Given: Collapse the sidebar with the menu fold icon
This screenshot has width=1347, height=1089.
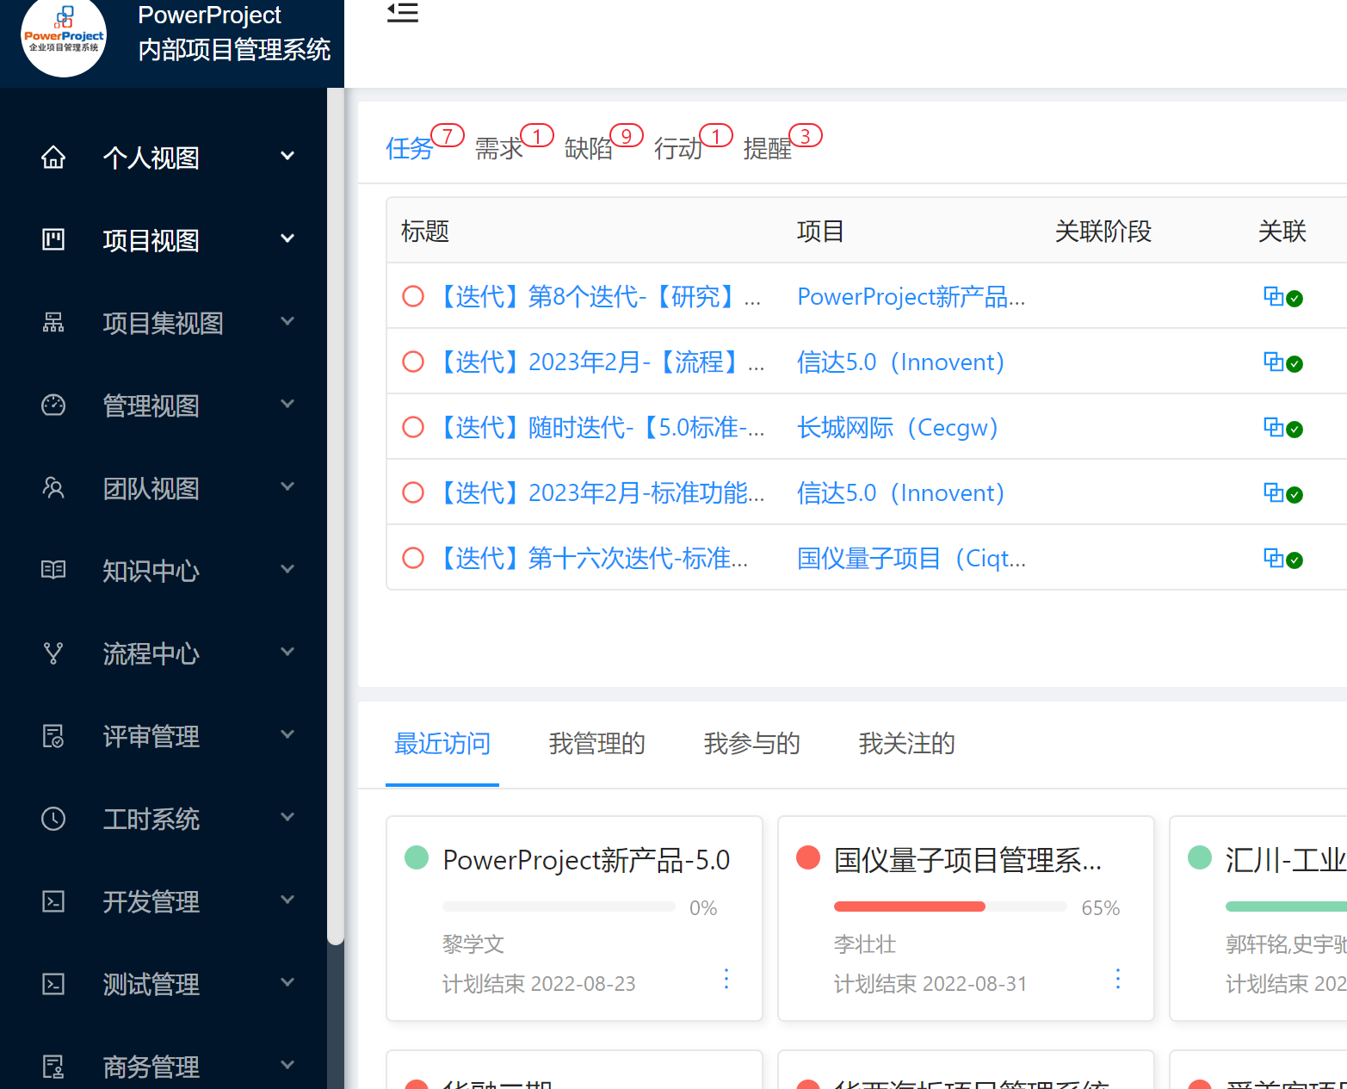Looking at the screenshot, I should [402, 12].
